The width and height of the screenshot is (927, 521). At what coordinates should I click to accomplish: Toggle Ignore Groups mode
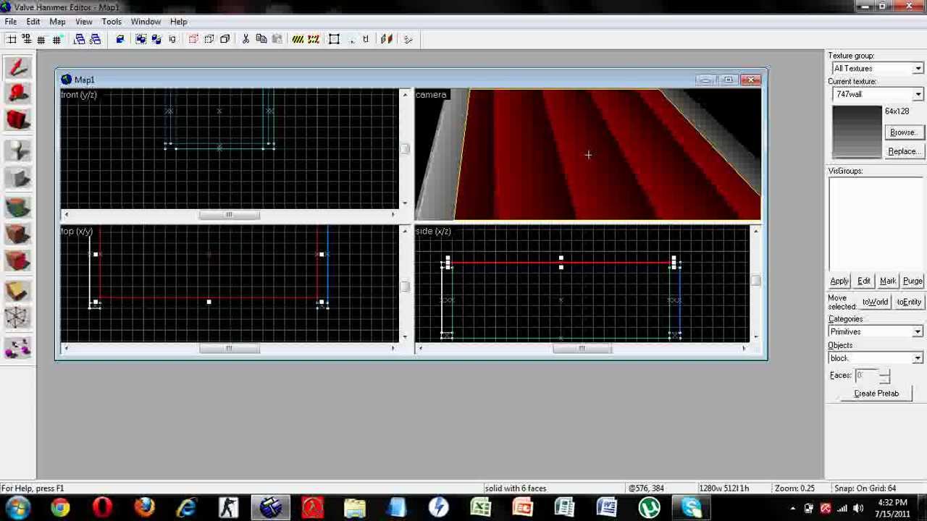172,39
